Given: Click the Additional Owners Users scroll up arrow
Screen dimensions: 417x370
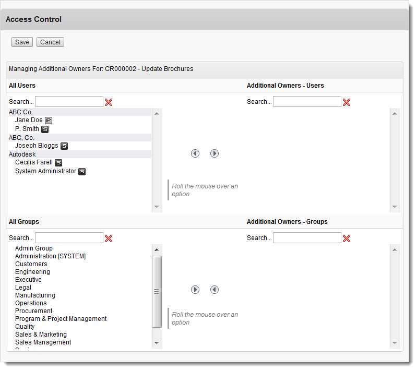Looking at the screenshot, I should click(x=395, y=114).
